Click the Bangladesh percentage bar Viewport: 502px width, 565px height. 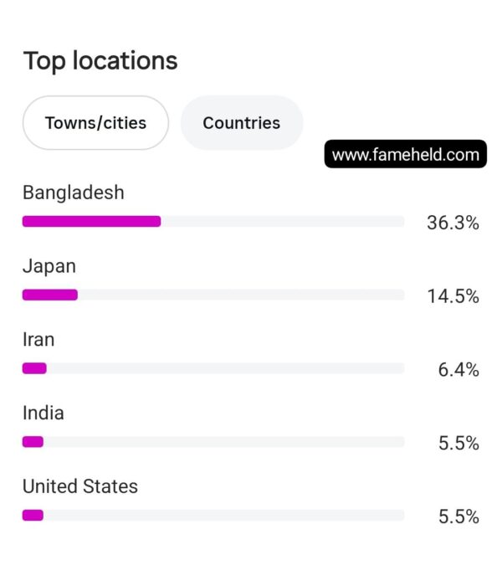pyautogui.click(x=91, y=221)
